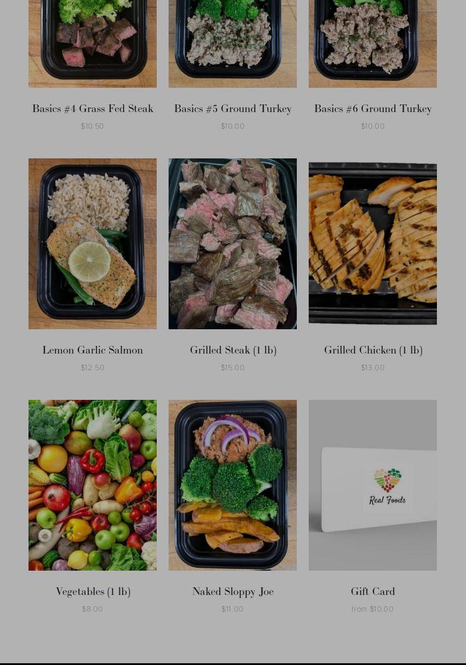The height and width of the screenshot is (665, 466).
Task: Click the Basics #6 Ground Turkey title
Action: tap(373, 109)
